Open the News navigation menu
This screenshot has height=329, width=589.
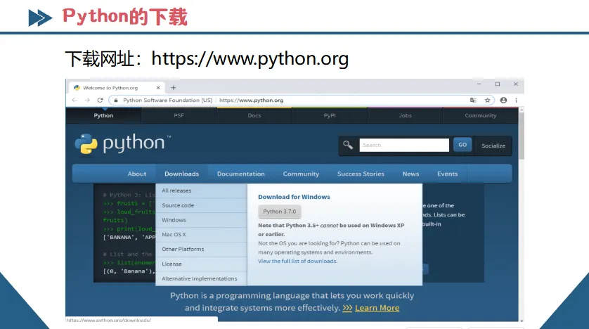(410, 174)
